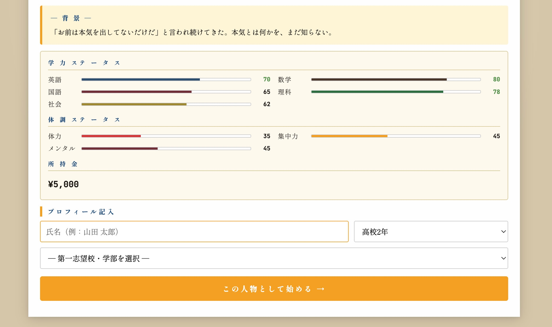Click the chevron on the grade selector
Screen dimensions: 552x327
pos(503,232)
